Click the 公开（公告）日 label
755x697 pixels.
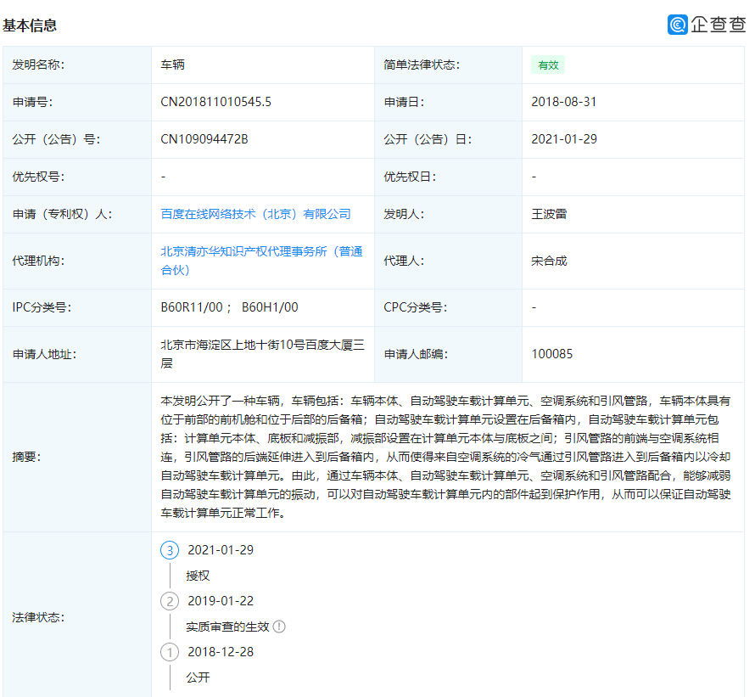click(x=428, y=139)
